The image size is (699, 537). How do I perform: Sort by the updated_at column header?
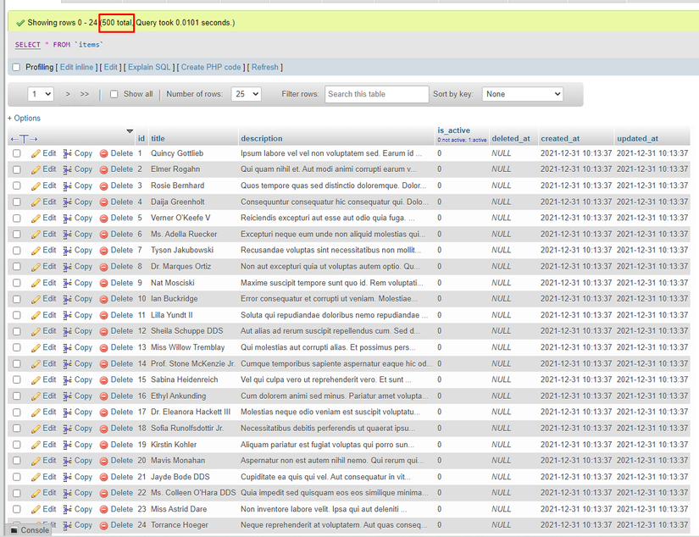coord(637,139)
